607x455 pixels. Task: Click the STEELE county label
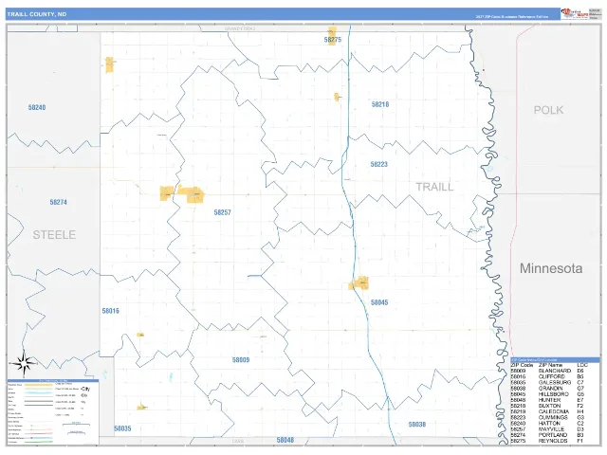click(54, 235)
